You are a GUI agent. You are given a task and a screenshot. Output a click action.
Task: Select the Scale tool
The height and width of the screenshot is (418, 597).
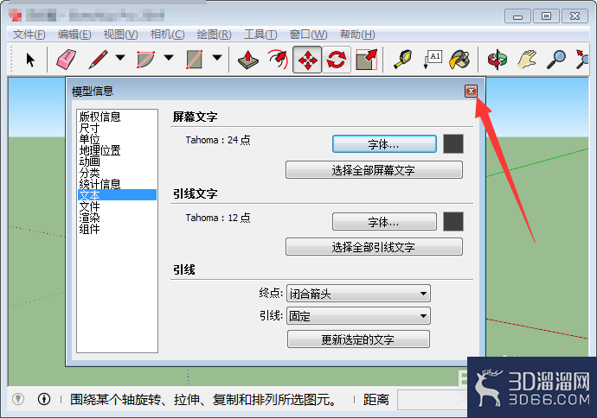(366, 60)
